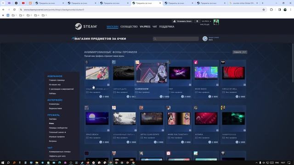Click the game icon above SETSU CLAN ESTATE

pyautogui.click(x=141, y=108)
